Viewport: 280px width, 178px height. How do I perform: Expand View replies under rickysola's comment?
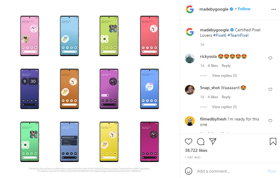point(224,76)
